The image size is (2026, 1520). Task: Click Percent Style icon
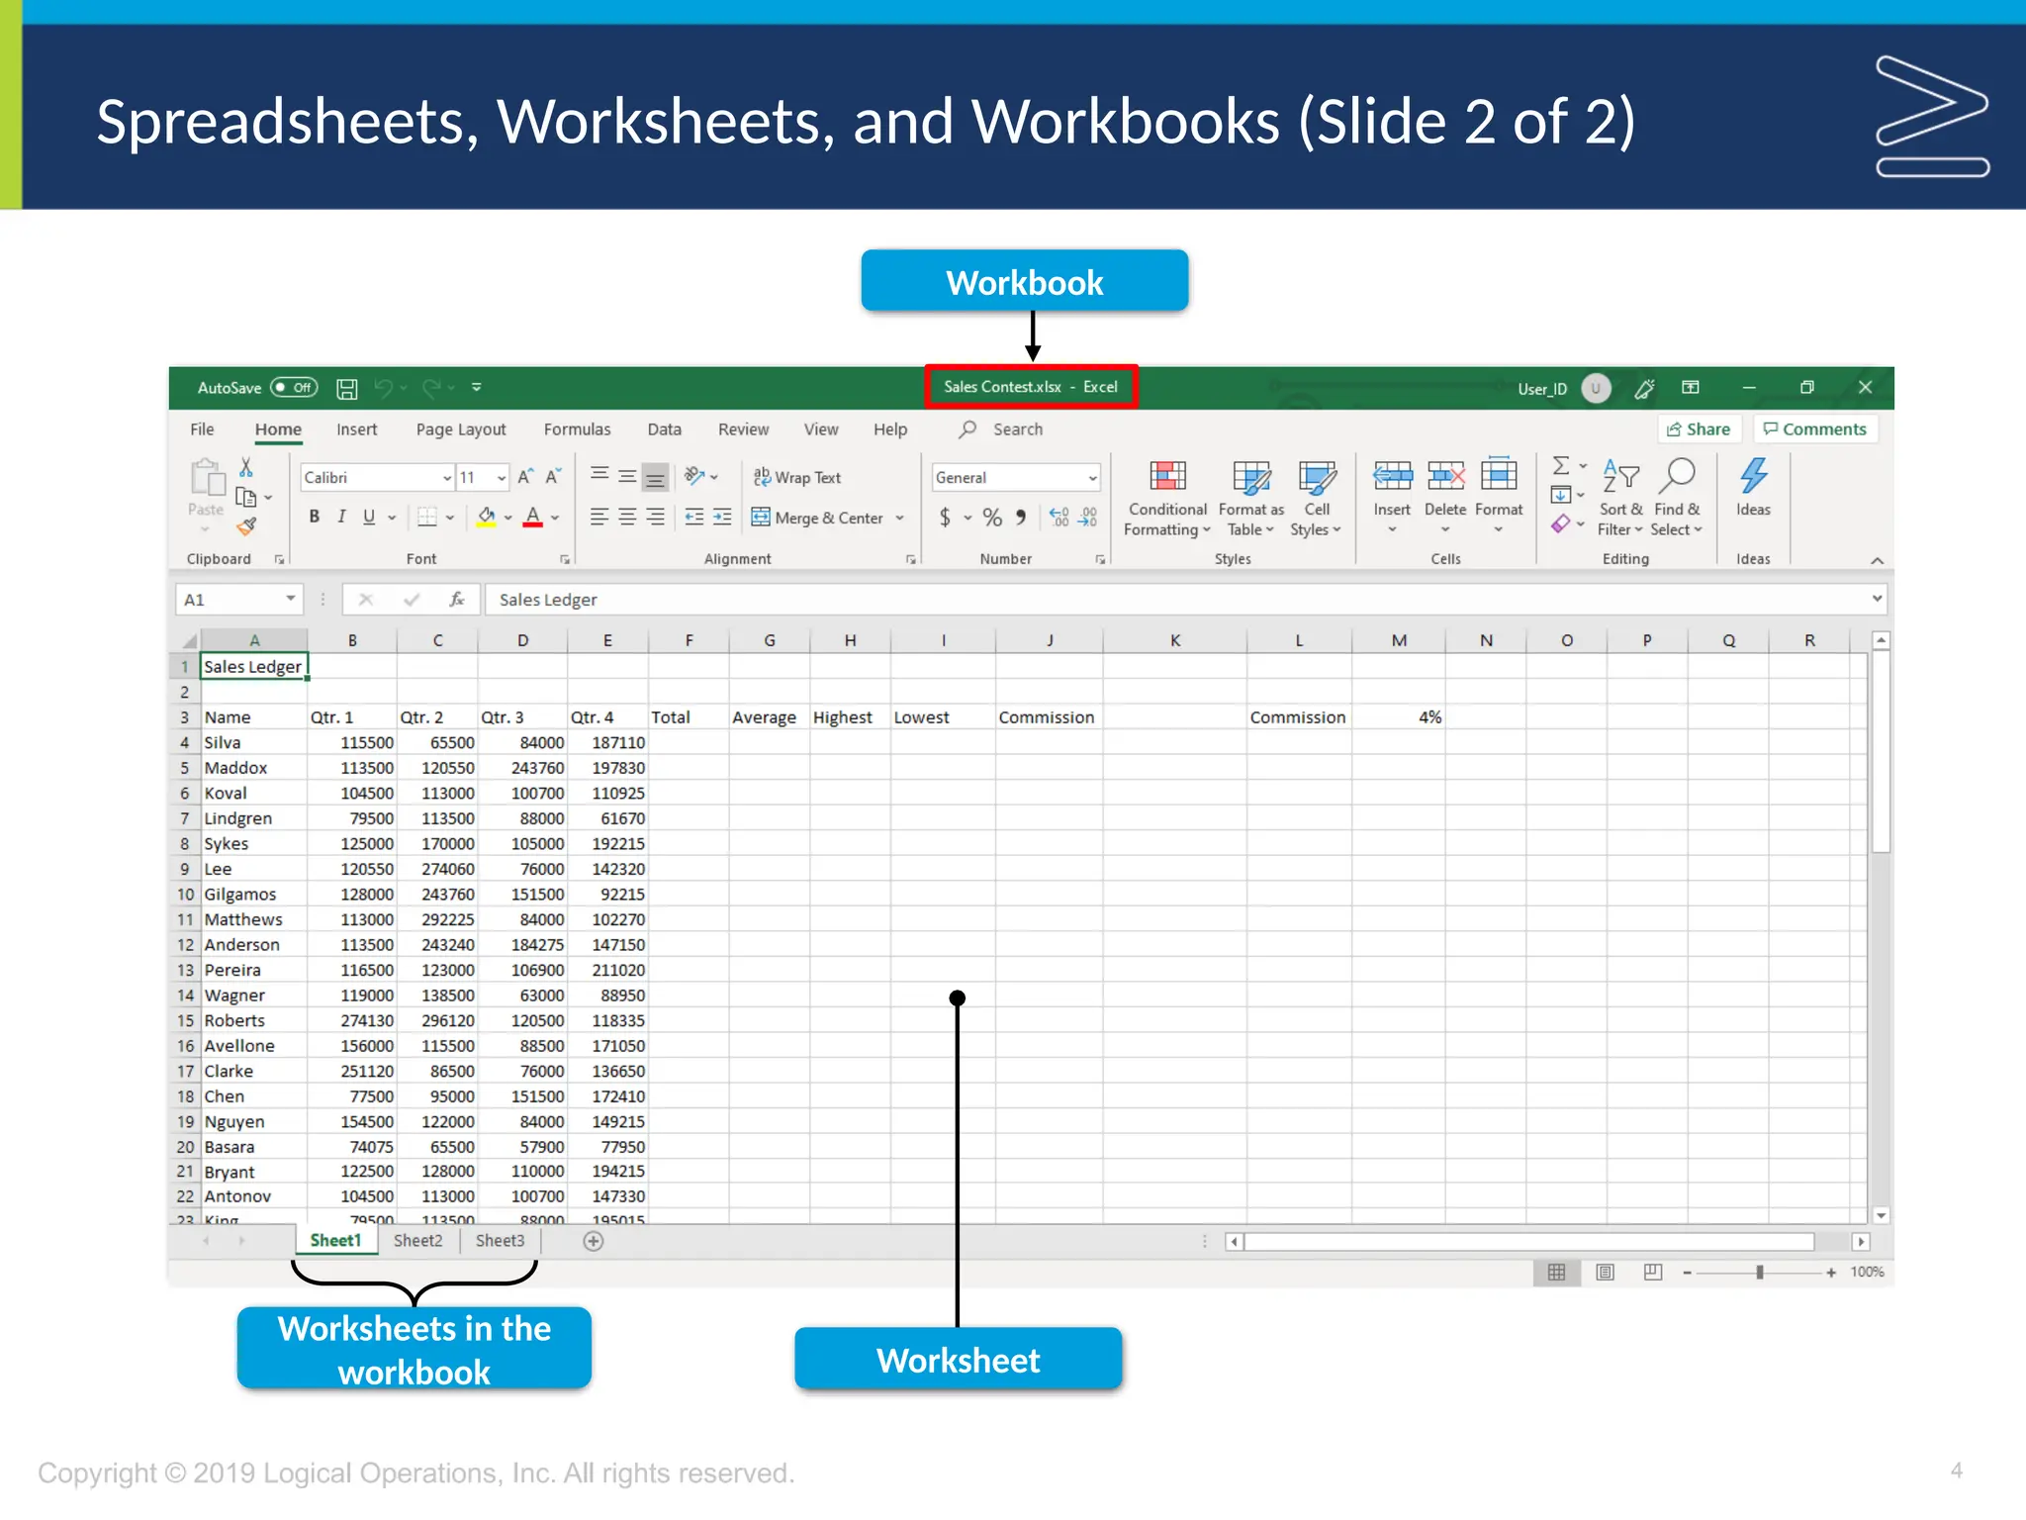coord(992,518)
